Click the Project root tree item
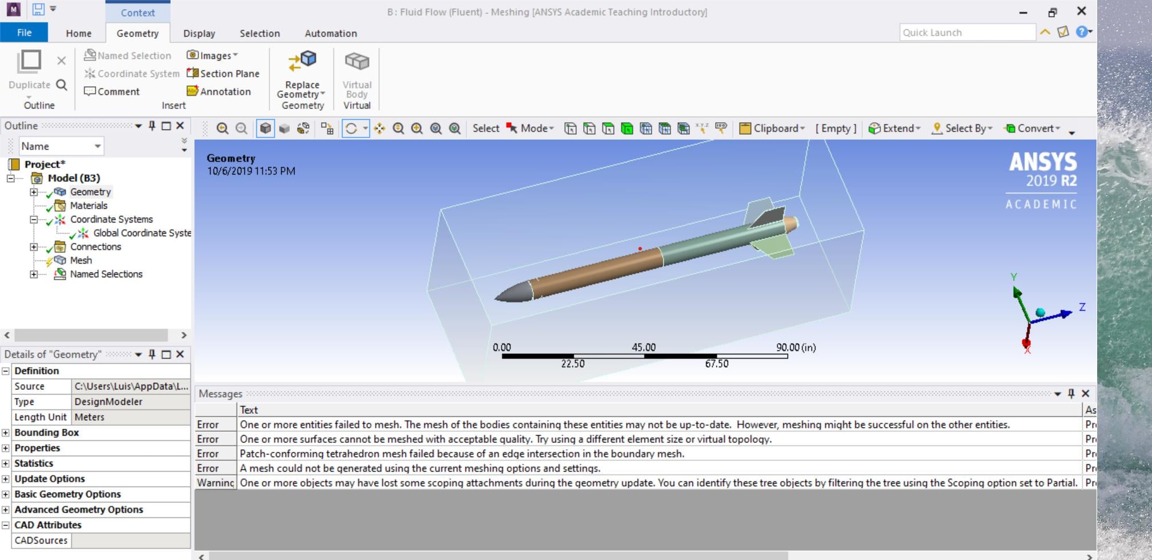The height and width of the screenshot is (560, 1152). (x=45, y=164)
